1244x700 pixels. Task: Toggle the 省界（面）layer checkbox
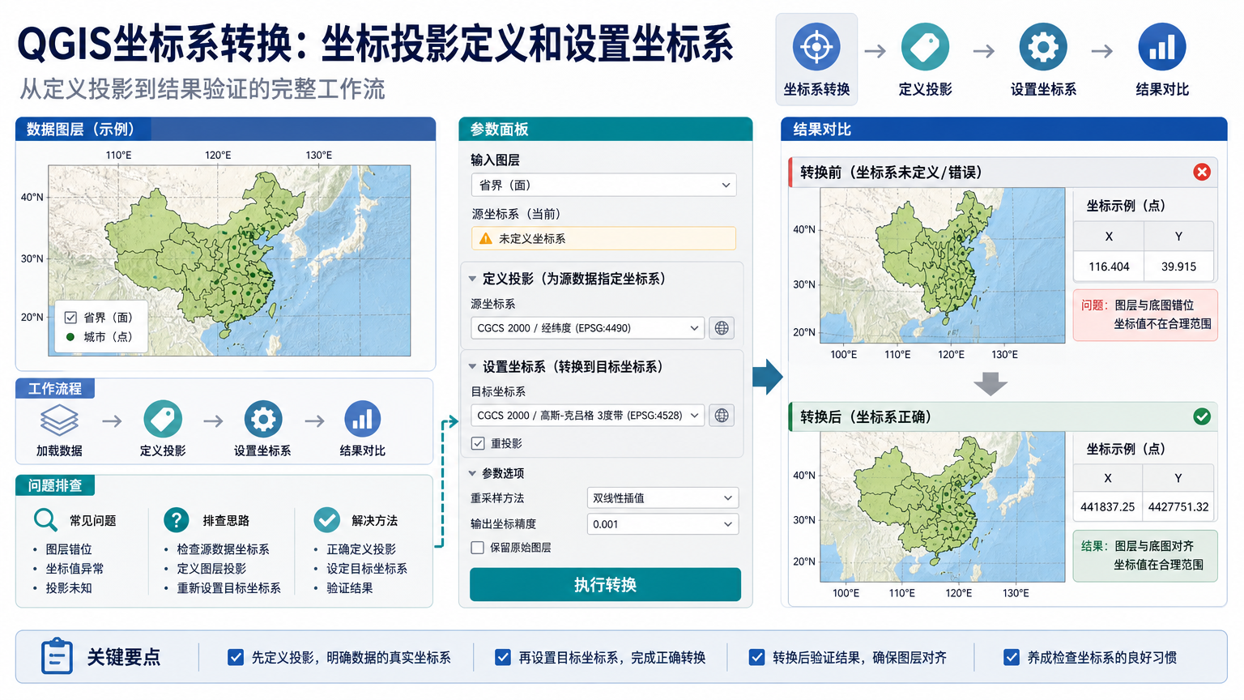pyautogui.click(x=70, y=318)
